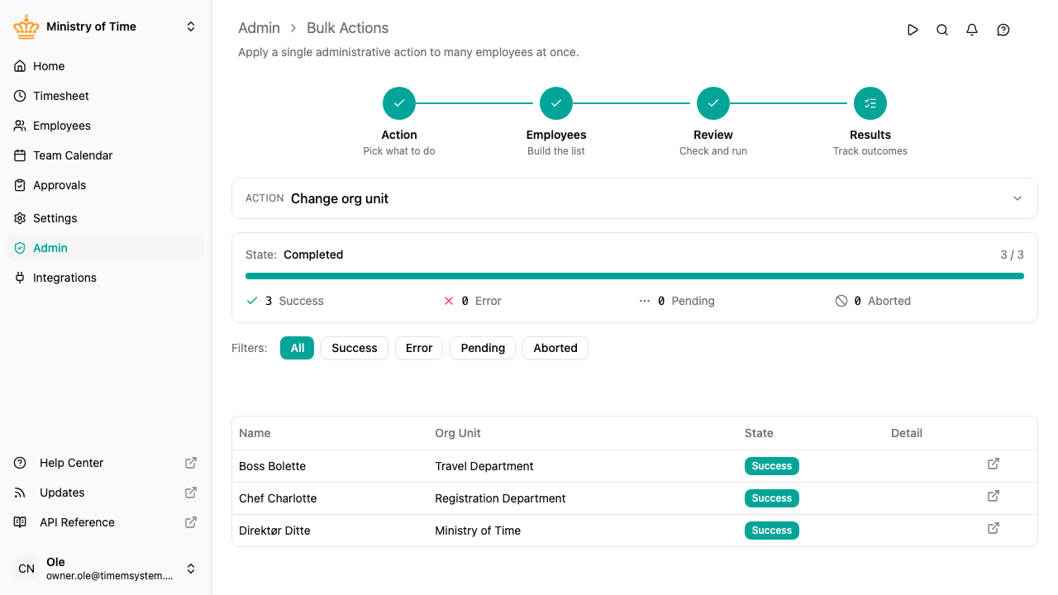Filter results by Error
The image size is (1058, 595).
tap(419, 348)
